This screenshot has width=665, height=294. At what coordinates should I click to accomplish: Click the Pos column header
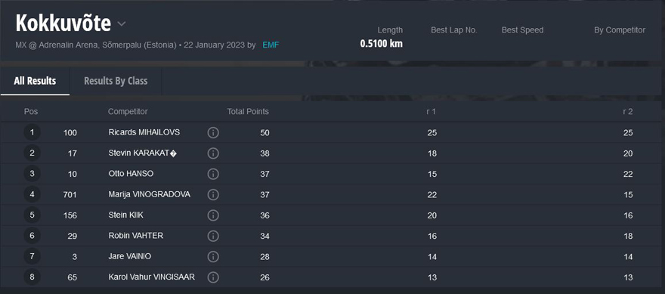(x=31, y=112)
